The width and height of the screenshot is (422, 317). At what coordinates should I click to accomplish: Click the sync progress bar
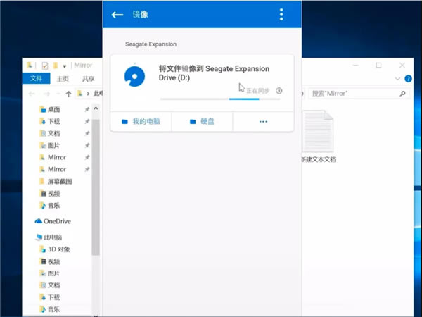tap(220, 99)
